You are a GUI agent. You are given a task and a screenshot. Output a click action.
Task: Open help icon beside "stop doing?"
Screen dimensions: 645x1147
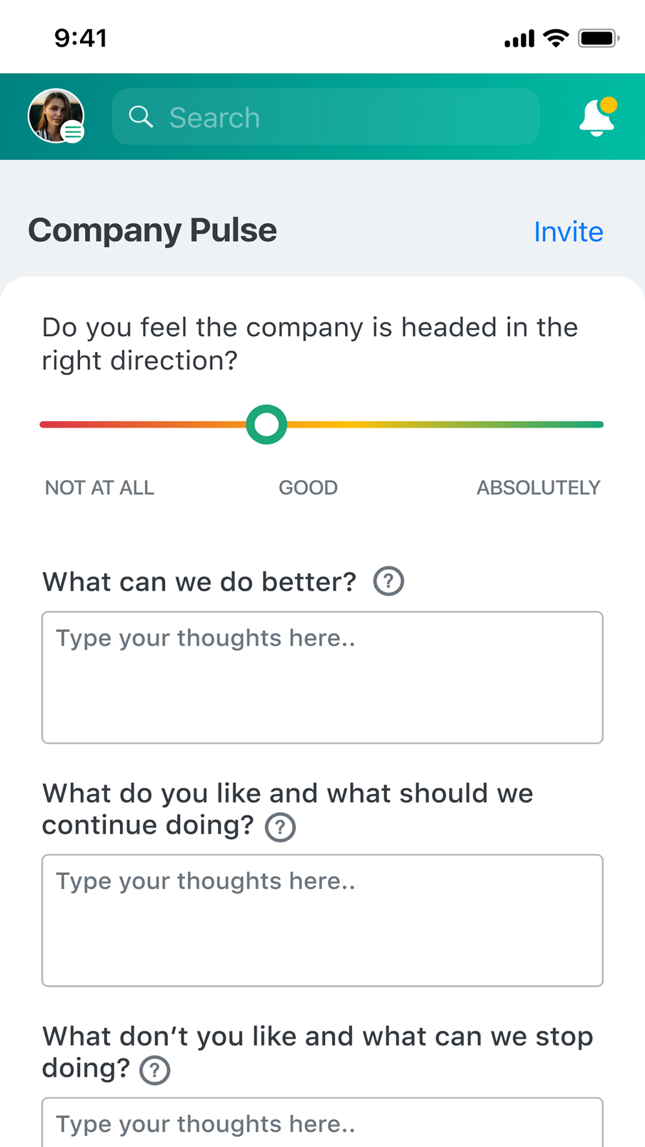[x=155, y=1070]
